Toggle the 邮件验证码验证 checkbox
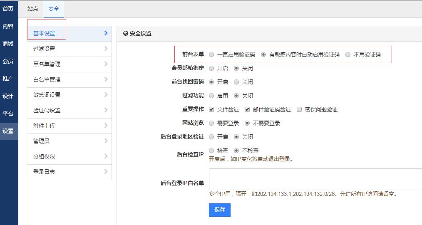The width and height of the screenshot is (422, 225). pyautogui.click(x=247, y=109)
